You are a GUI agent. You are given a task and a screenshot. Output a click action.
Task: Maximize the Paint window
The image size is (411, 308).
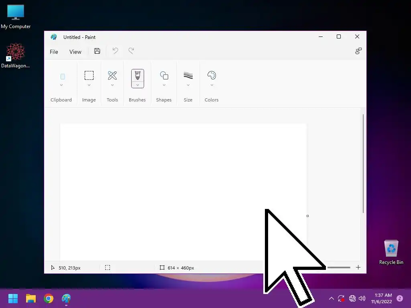339,36
